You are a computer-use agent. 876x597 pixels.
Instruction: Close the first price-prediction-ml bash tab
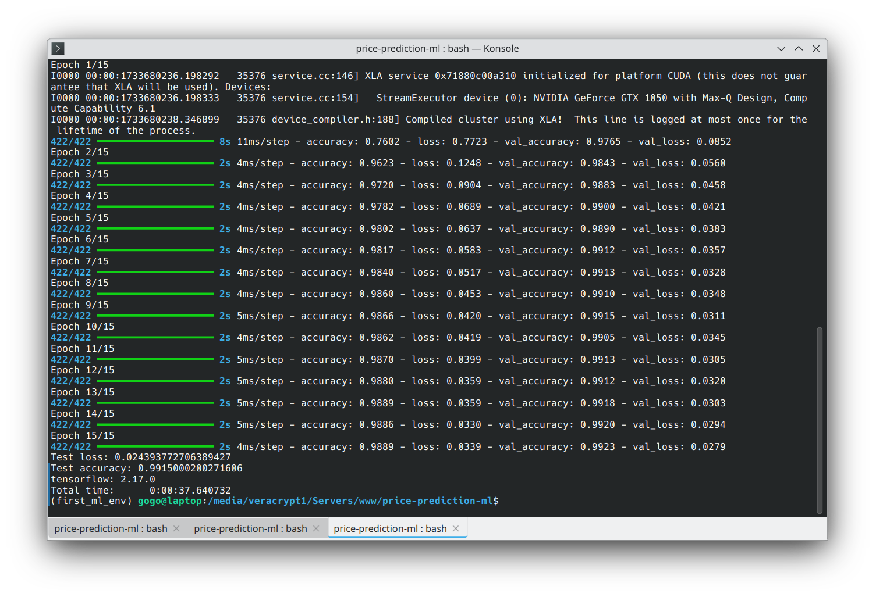[x=176, y=528]
